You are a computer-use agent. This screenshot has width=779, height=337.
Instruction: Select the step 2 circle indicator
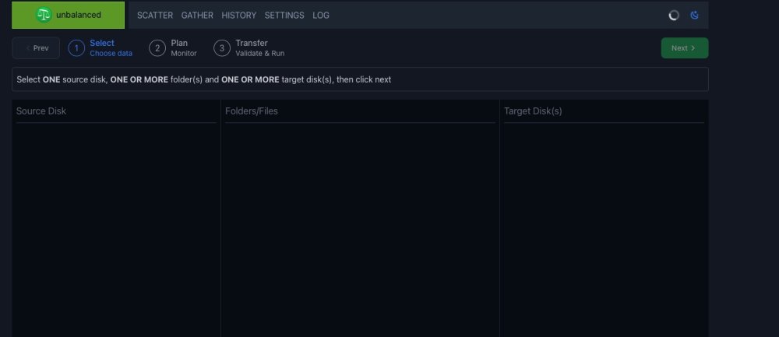pos(157,48)
